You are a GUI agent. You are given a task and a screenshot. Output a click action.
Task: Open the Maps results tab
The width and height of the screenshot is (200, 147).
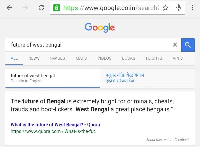[81, 58]
